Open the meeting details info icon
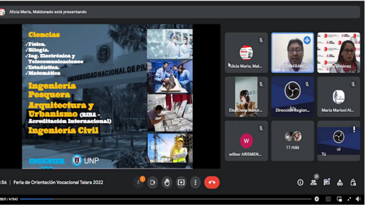Screen dimensions: 365x205 [x=300, y=182]
